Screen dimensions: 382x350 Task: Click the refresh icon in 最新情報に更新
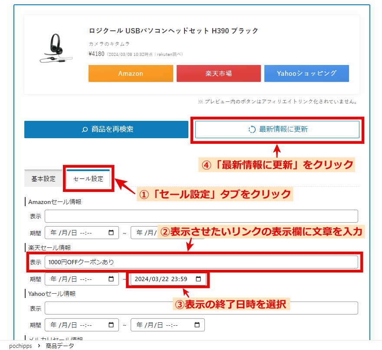(x=252, y=130)
